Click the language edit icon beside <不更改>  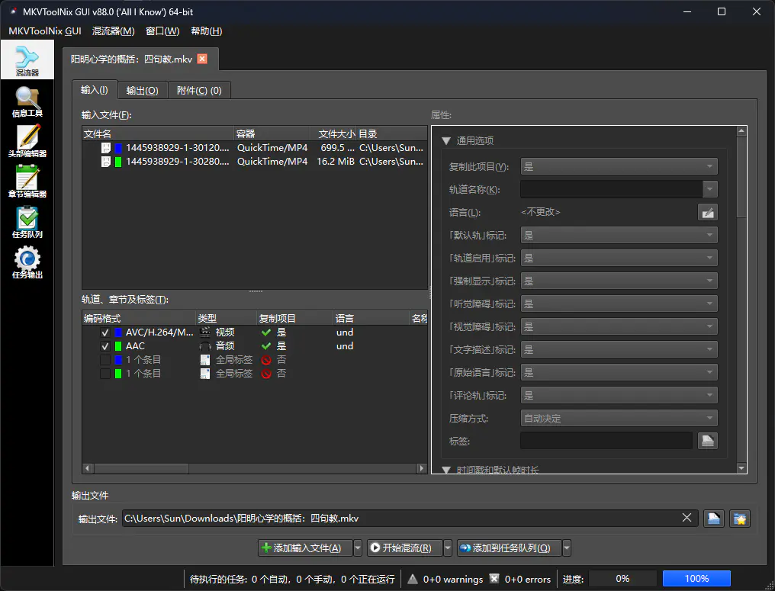(x=708, y=213)
